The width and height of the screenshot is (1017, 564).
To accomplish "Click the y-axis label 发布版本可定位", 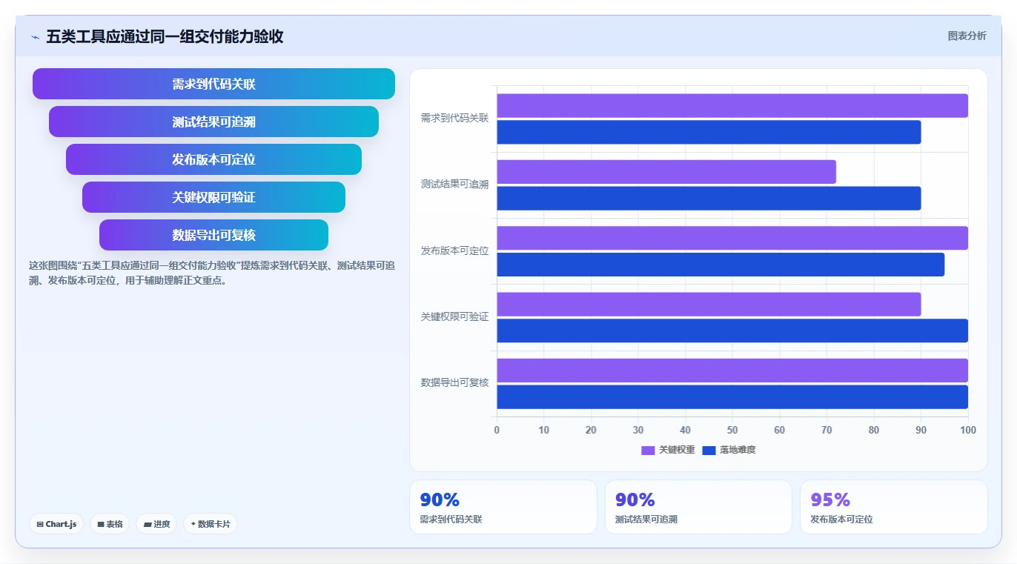I will click(454, 251).
